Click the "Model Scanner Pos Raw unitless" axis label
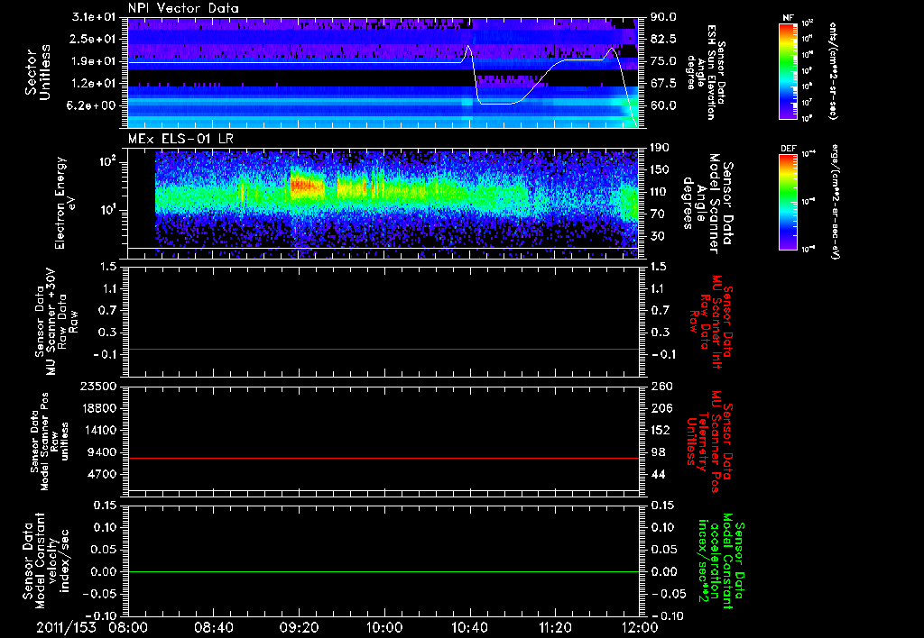924x638 pixels. [50, 442]
